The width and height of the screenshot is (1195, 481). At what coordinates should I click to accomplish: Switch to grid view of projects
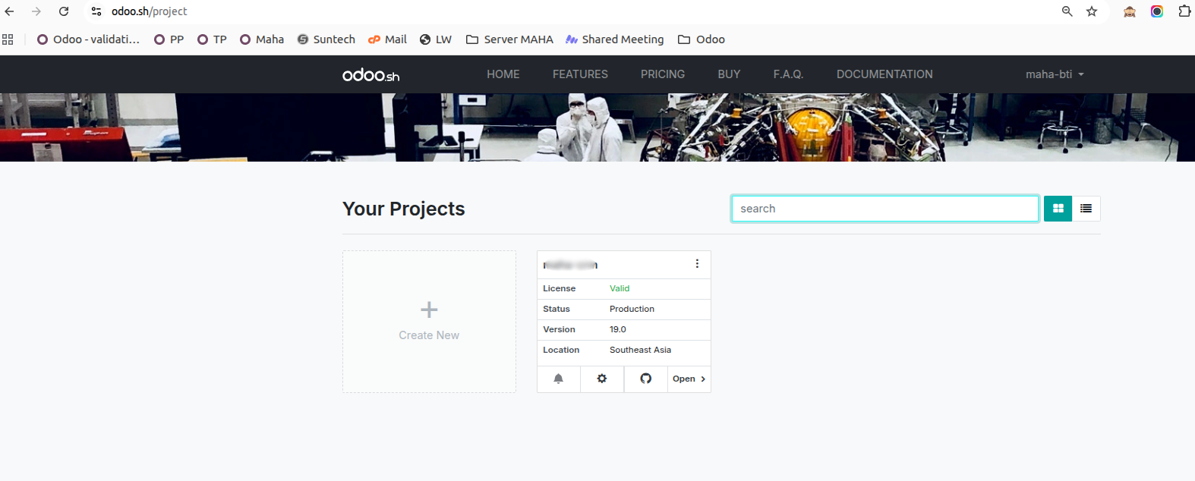1058,209
